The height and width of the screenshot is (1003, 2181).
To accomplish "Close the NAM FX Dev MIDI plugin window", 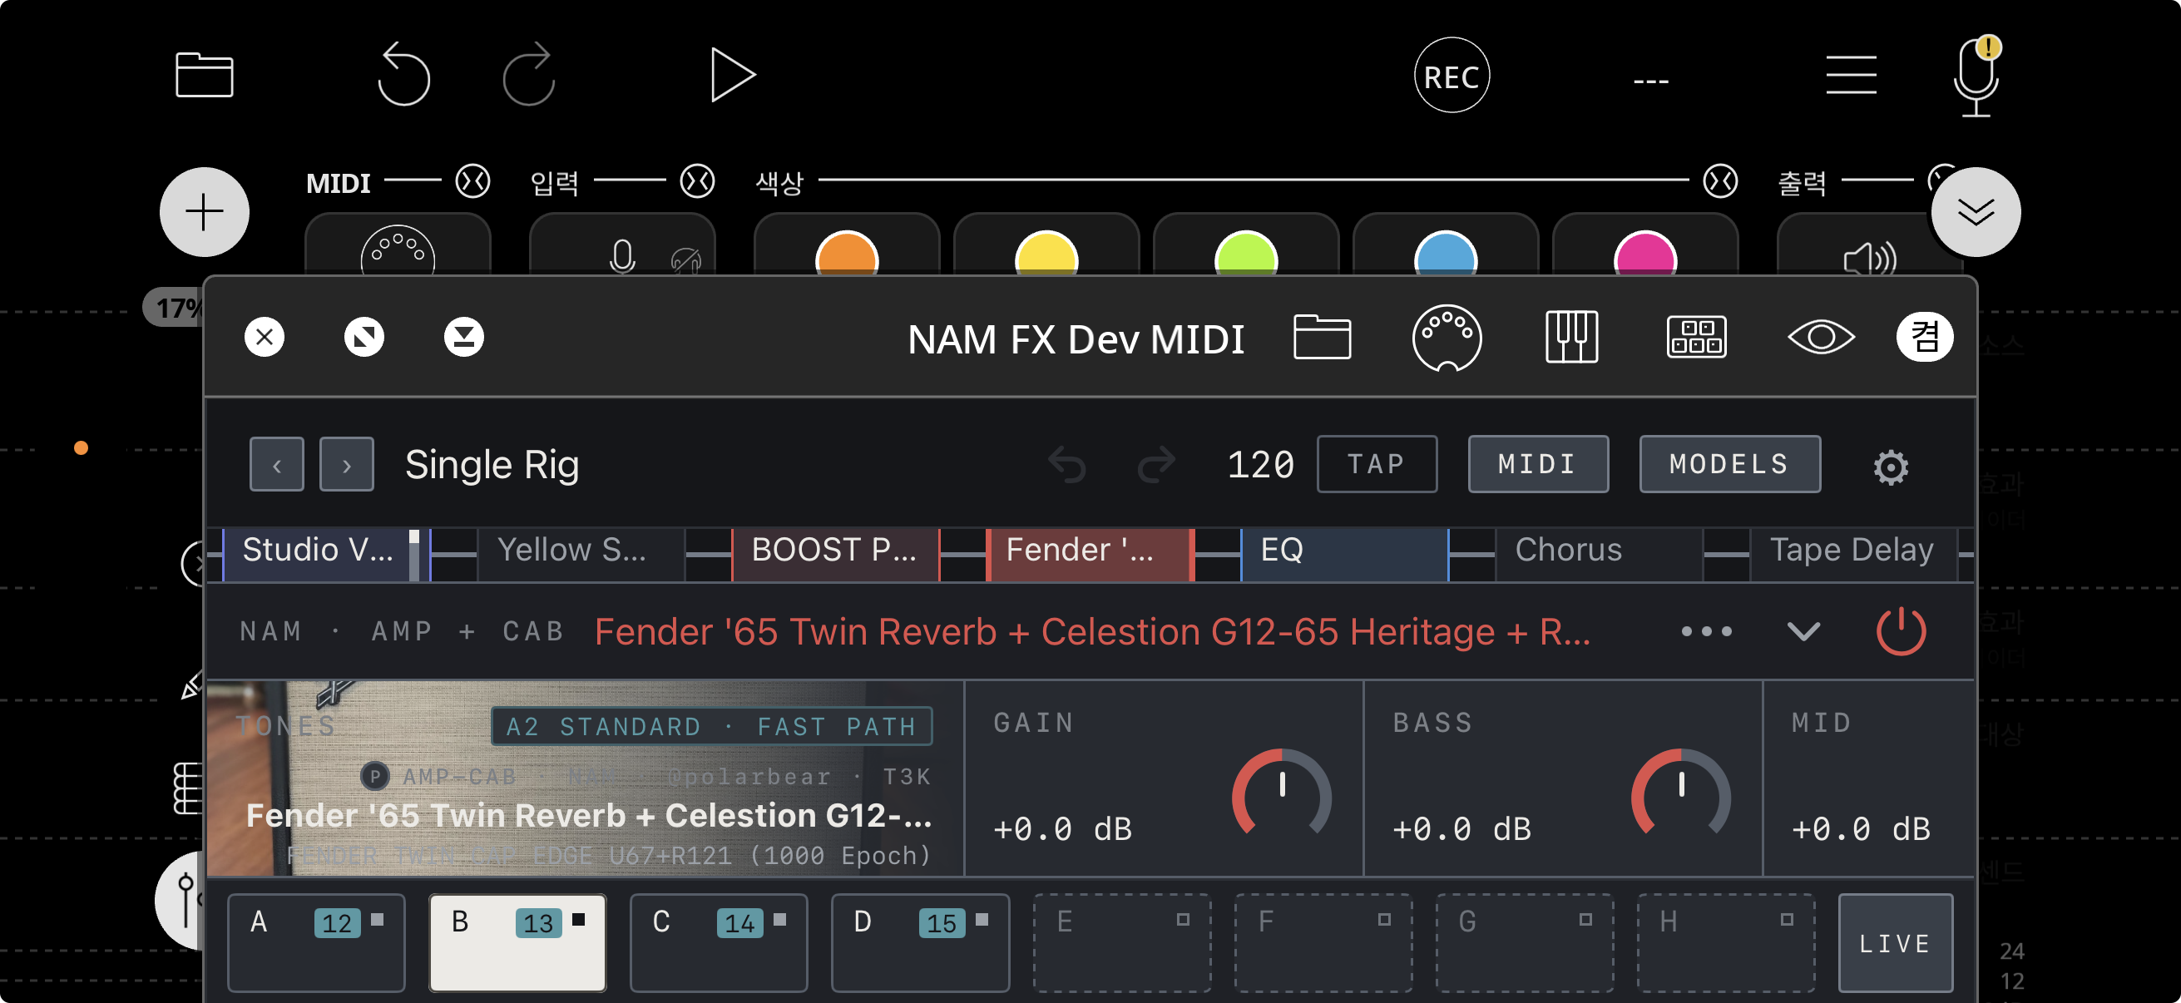I will [x=265, y=337].
